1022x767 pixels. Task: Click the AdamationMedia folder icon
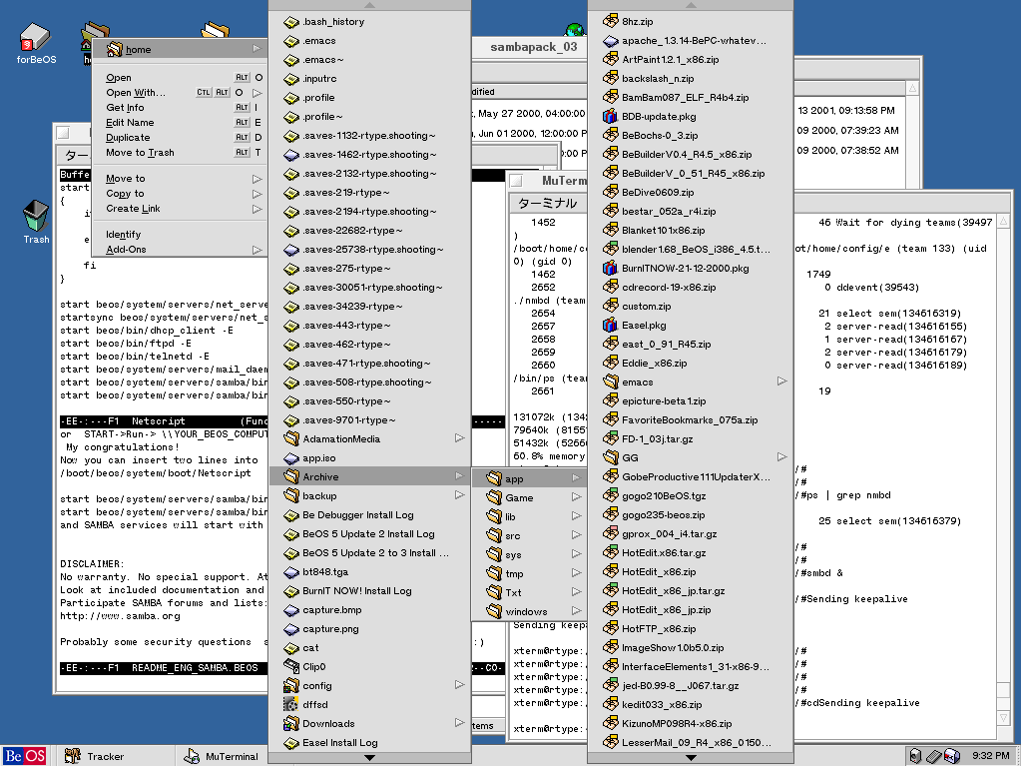pos(291,439)
